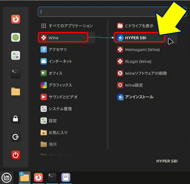Open Terminal from the favorites sidebar
Screen dimensions: 190x184
[x=16, y=73]
